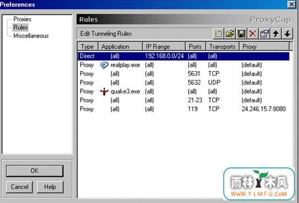Click the Save rules floppy icon

pyautogui.click(x=241, y=34)
